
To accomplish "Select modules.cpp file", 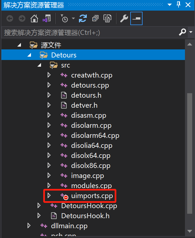I will point(91,186).
